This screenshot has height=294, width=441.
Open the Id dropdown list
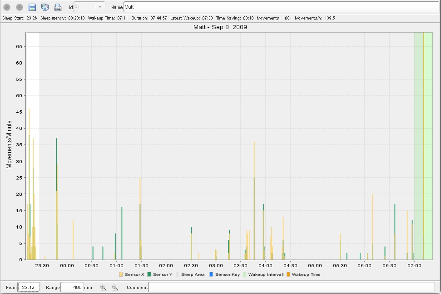click(x=100, y=7)
